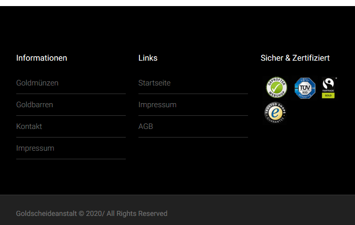Click the Informationen heading

[x=42, y=58]
